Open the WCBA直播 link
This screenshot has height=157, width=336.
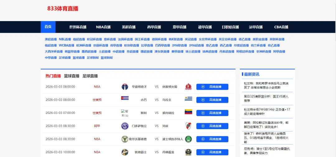coord(67,46)
